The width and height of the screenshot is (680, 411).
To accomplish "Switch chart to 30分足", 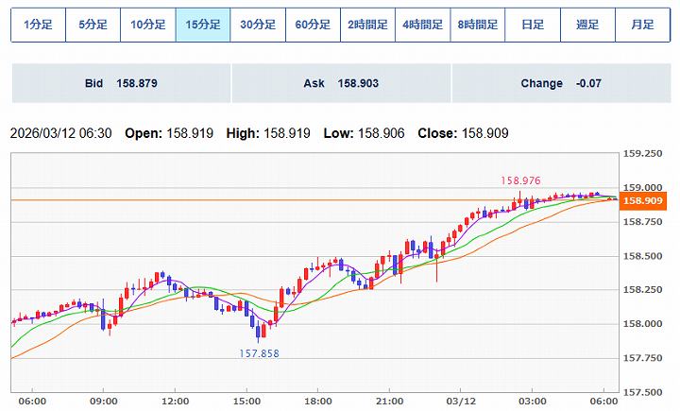I will pyautogui.click(x=258, y=25).
